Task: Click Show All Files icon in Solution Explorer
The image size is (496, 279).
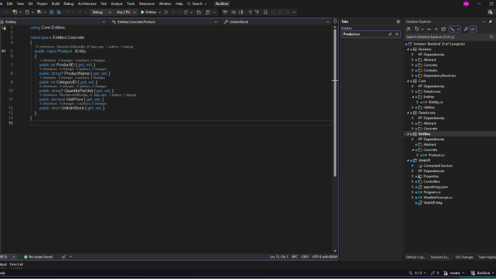Action: [x=444, y=29]
